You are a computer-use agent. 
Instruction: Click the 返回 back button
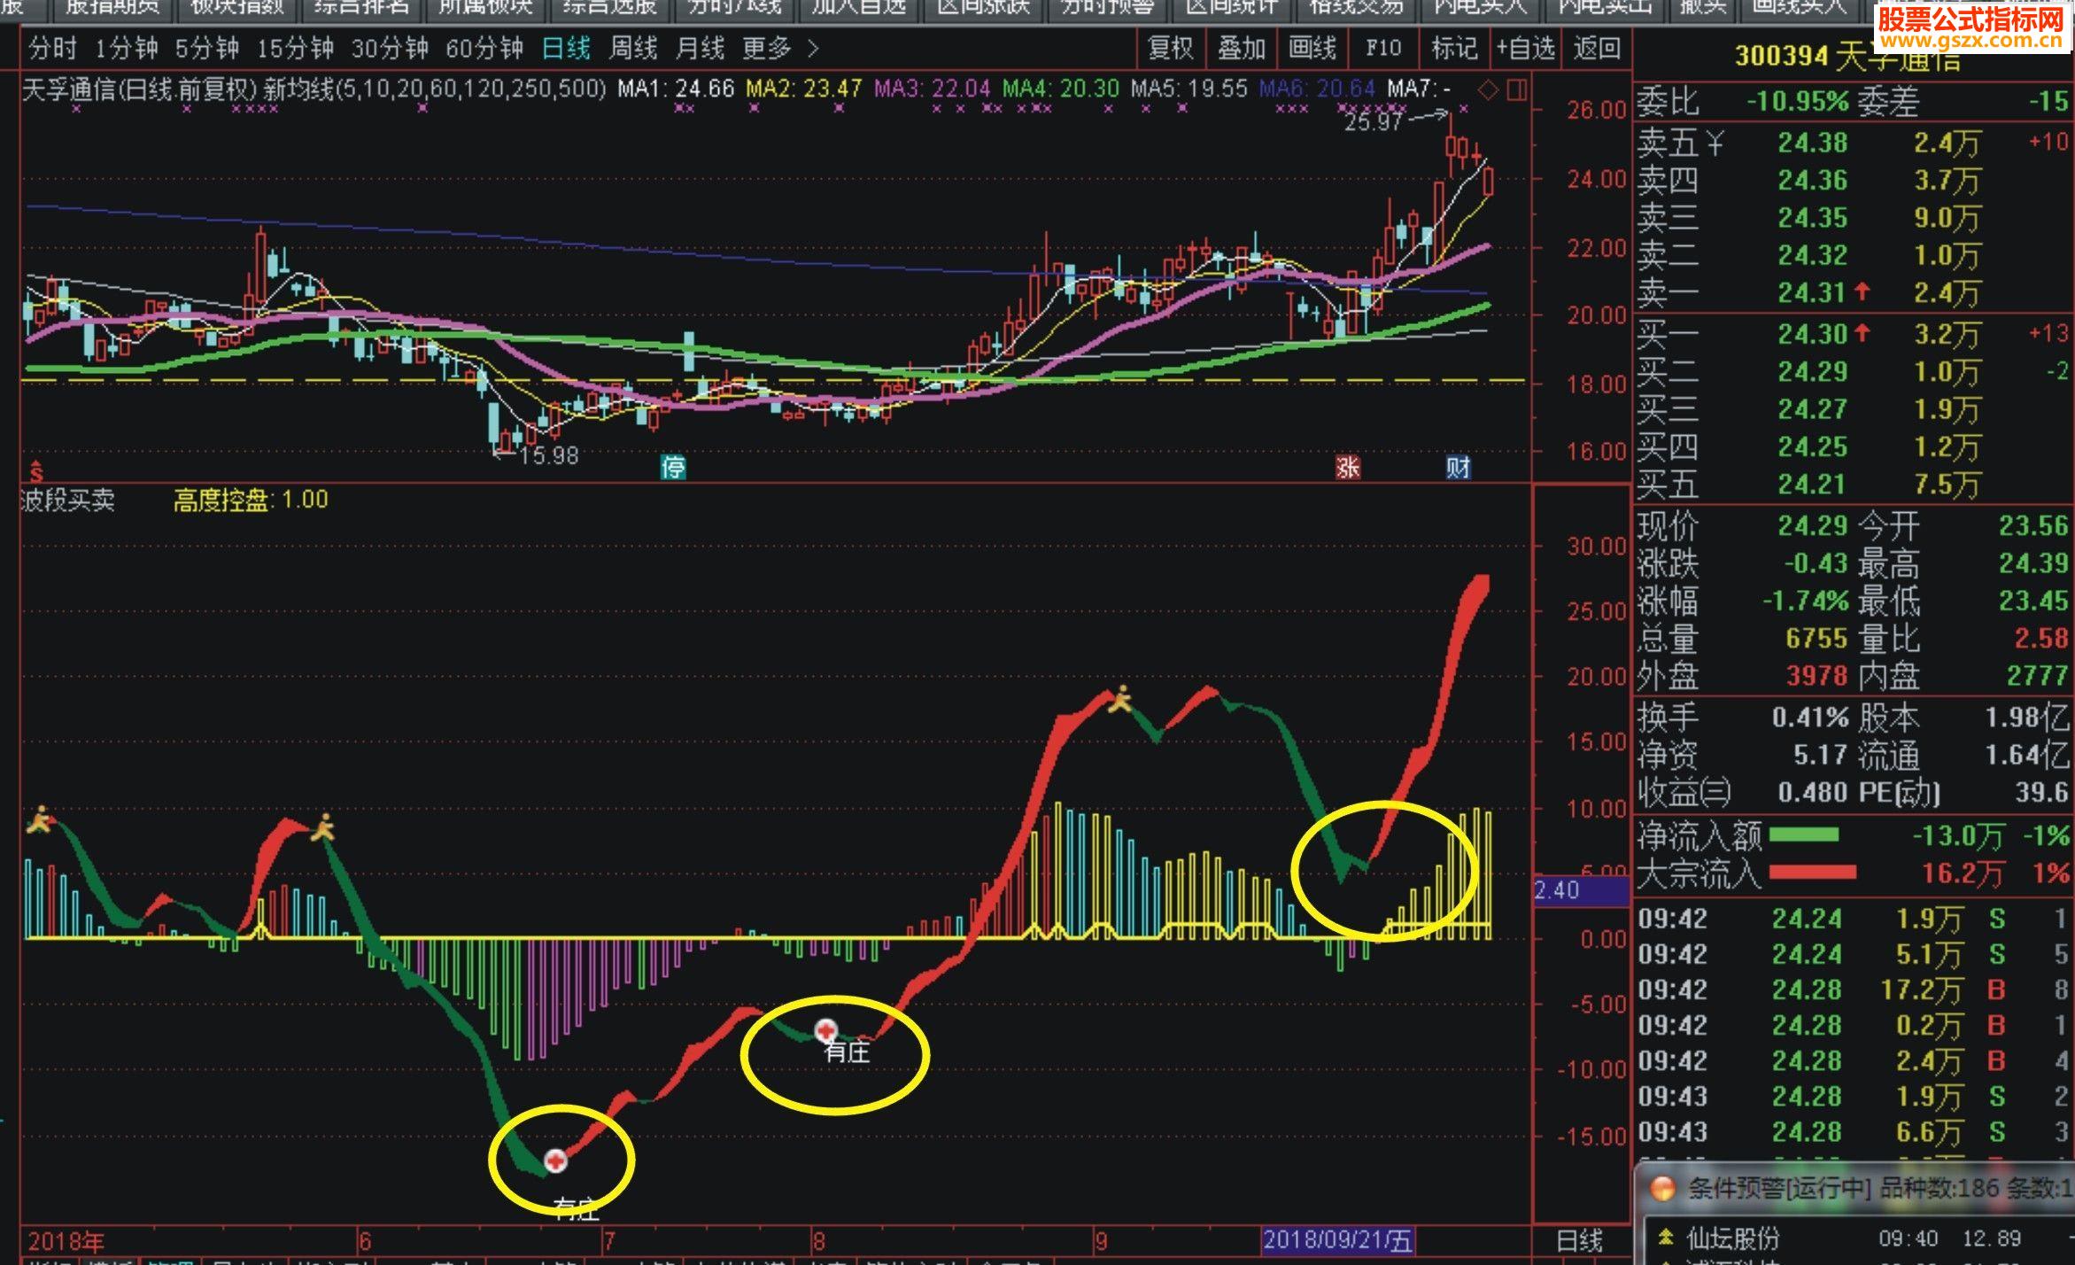click(x=1597, y=48)
